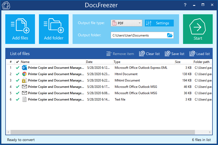Click the Load list icon
218x145 pixels.
pos(192,54)
